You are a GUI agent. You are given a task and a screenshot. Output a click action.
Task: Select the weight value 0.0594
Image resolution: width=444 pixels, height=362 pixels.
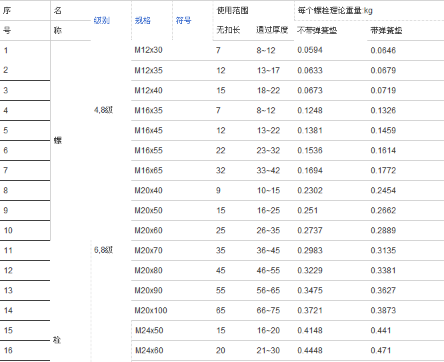[309, 51]
